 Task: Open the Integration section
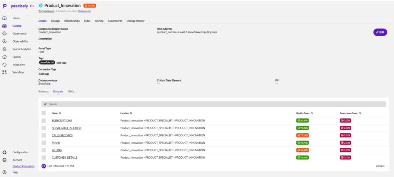click(19, 64)
